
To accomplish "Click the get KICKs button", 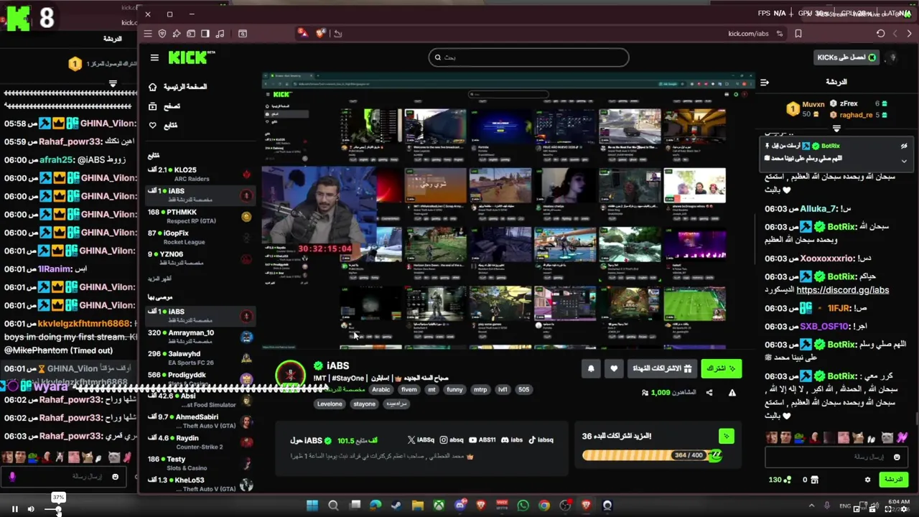I will (847, 57).
